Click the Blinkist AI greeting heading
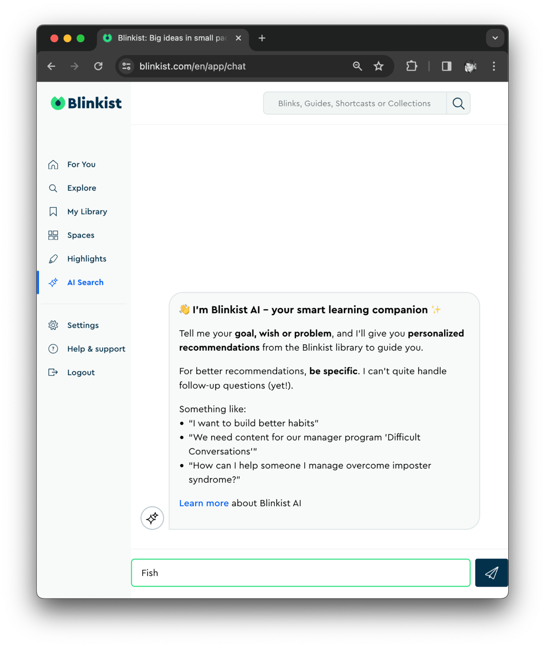The height and width of the screenshot is (647, 545). click(x=310, y=310)
